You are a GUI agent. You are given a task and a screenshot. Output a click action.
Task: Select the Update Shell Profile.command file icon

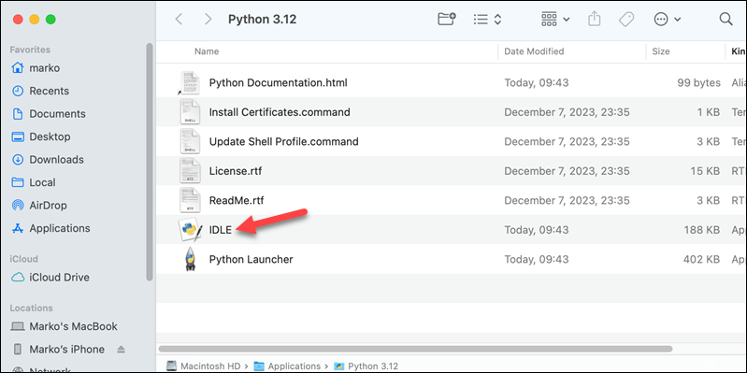(190, 141)
